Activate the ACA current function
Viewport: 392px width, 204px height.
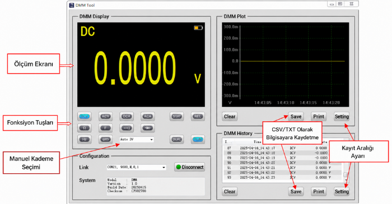click(147, 116)
